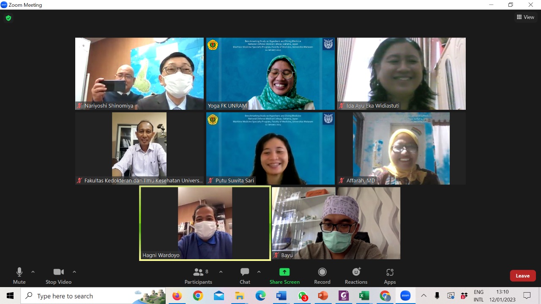Select Hagni Wardoyo's highlighted video tile
This screenshot has width=541, height=304.
(205, 223)
